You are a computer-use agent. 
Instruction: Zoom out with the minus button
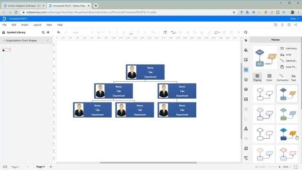[256, 167]
